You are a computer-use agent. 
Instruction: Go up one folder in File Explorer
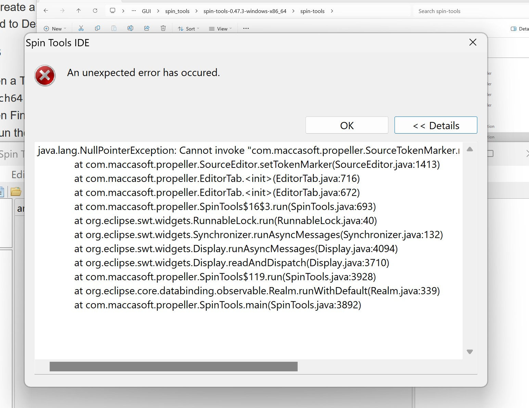click(x=78, y=11)
